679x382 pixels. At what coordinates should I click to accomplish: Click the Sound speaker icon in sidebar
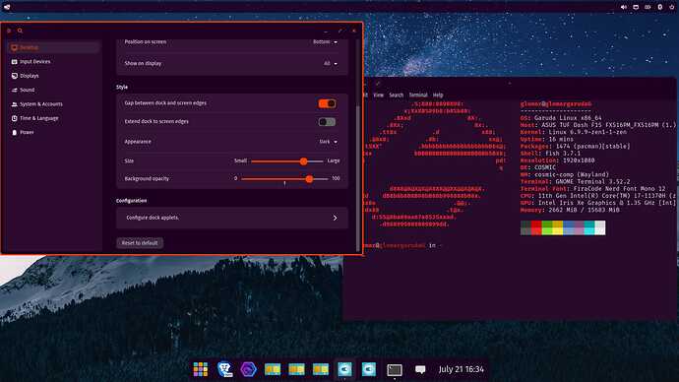pyautogui.click(x=15, y=91)
